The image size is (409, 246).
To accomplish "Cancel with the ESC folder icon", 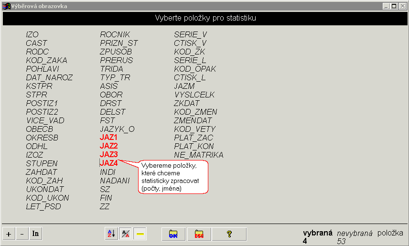I will (x=199, y=234).
